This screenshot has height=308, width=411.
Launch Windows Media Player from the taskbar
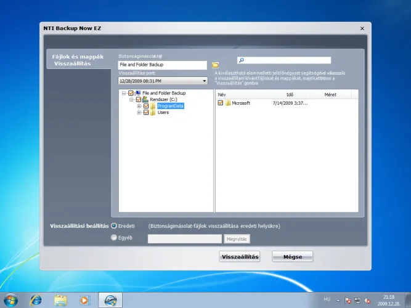(x=85, y=300)
